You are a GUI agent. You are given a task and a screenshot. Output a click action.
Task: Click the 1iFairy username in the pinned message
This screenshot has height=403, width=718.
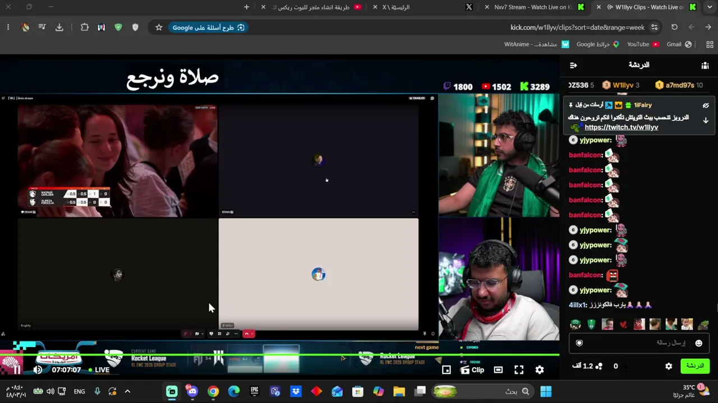(643, 105)
